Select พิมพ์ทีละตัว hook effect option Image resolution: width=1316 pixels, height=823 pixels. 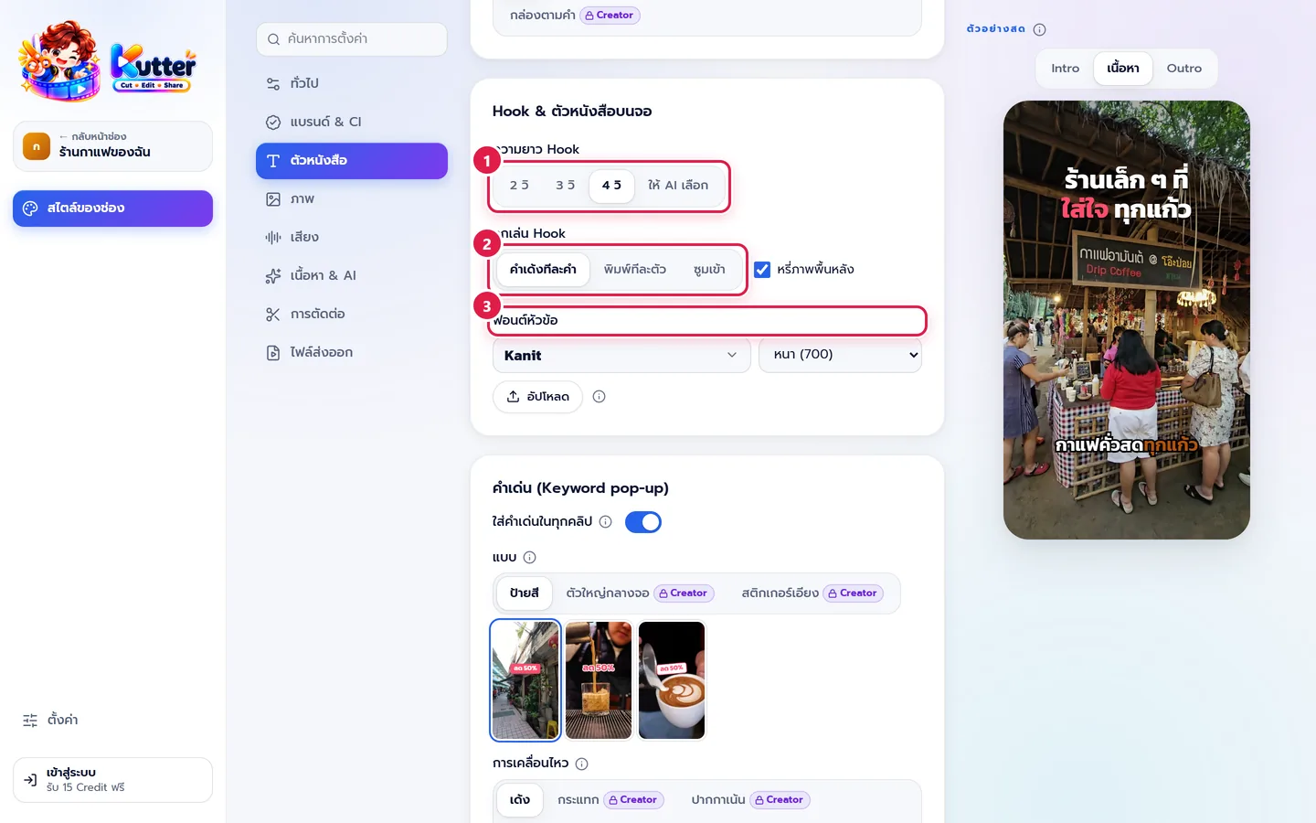tap(635, 270)
